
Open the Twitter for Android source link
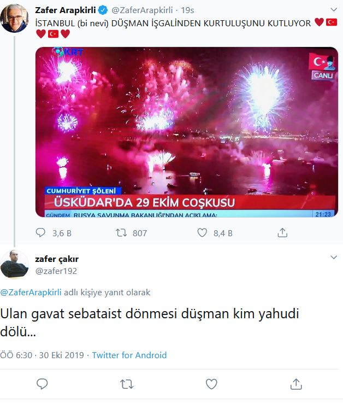coord(129,355)
